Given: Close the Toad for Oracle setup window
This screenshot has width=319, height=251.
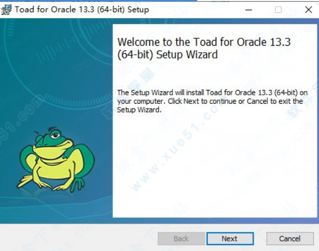Looking at the screenshot, I should tap(308, 9).
